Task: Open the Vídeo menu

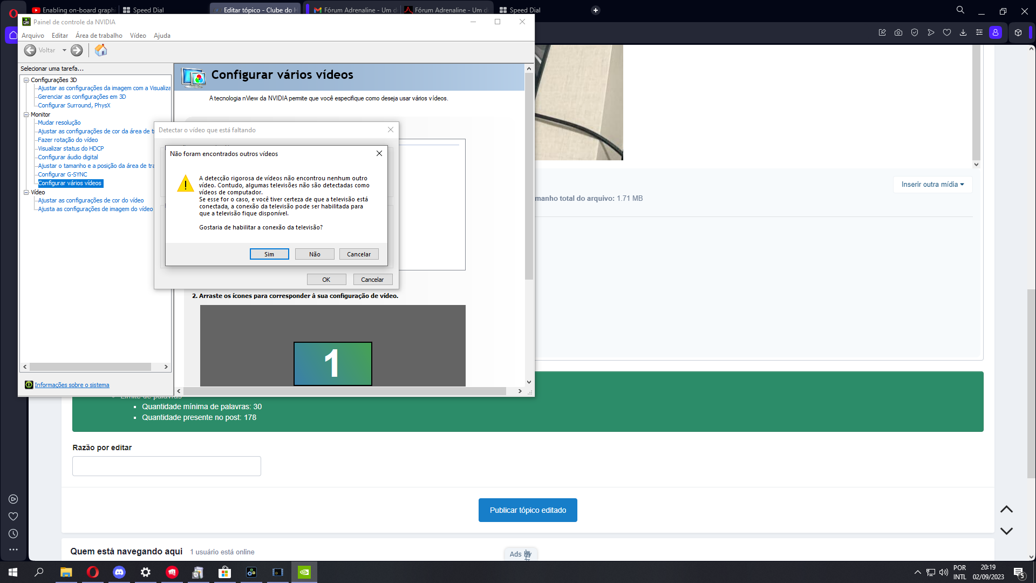Action: [138, 36]
